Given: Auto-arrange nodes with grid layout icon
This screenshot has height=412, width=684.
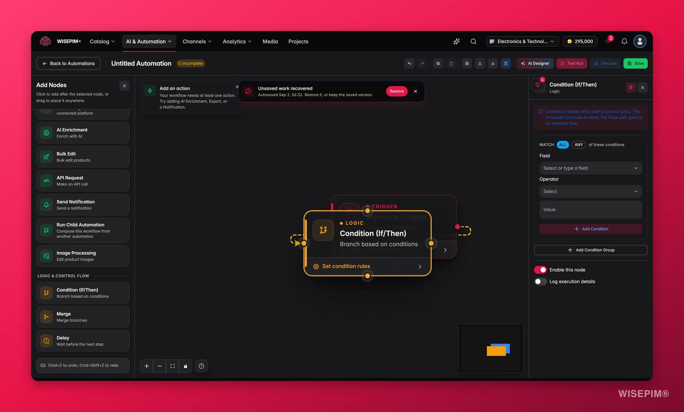Looking at the screenshot, I should (467, 63).
